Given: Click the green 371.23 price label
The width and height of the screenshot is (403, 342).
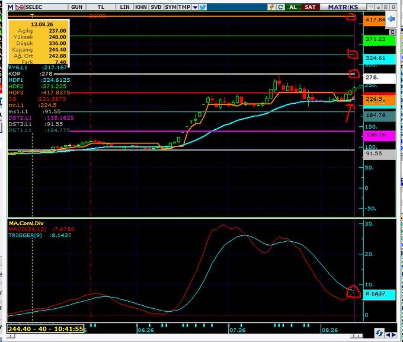Looking at the screenshot, I should 379,40.
